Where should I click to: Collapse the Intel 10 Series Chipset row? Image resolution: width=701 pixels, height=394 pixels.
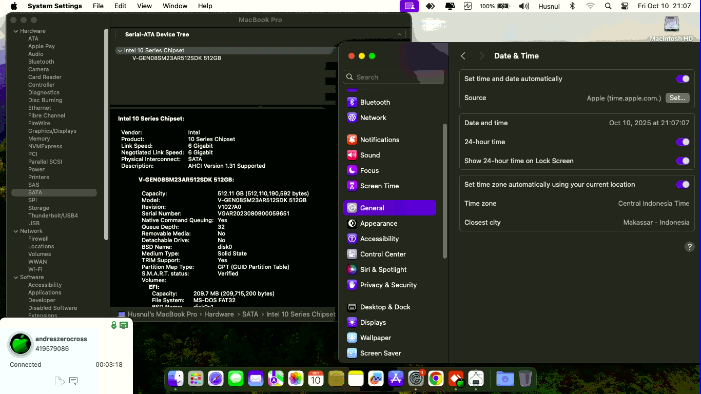120,50
